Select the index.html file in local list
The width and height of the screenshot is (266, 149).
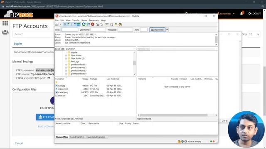[63, 89]
